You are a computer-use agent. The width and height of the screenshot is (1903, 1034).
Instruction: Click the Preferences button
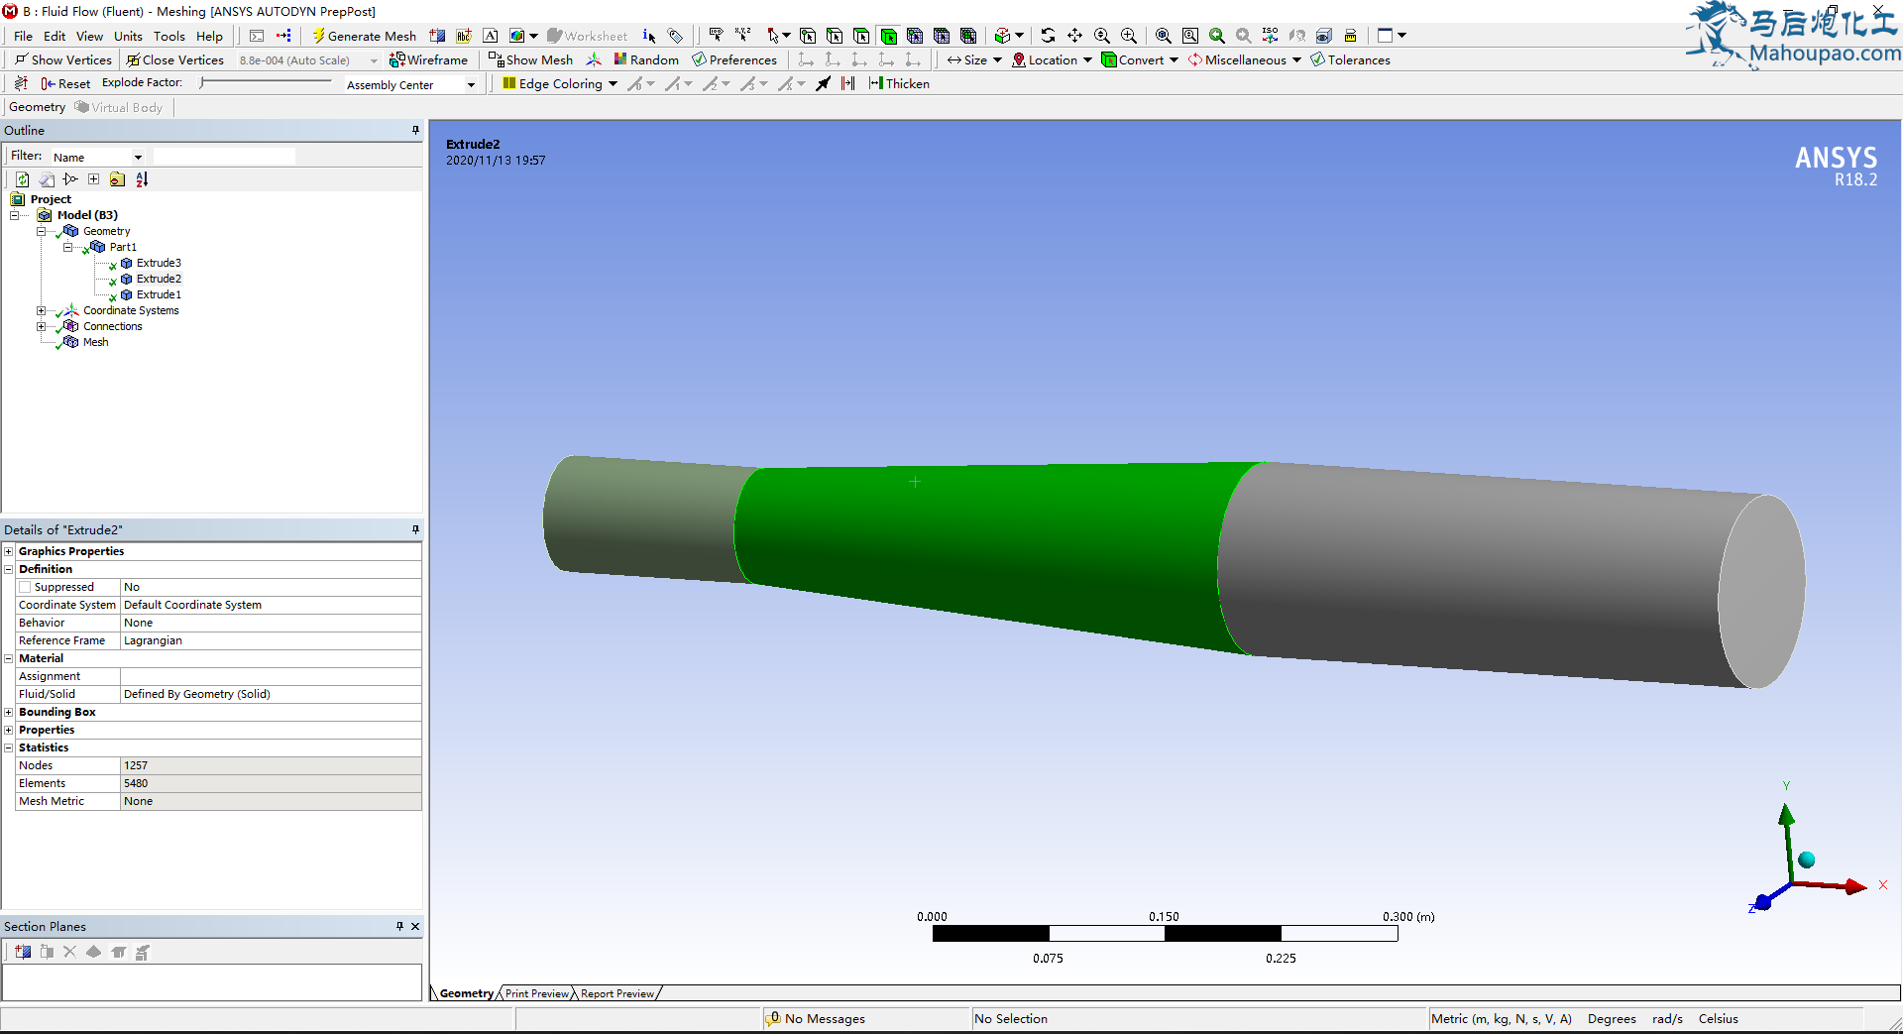point(734,59)
